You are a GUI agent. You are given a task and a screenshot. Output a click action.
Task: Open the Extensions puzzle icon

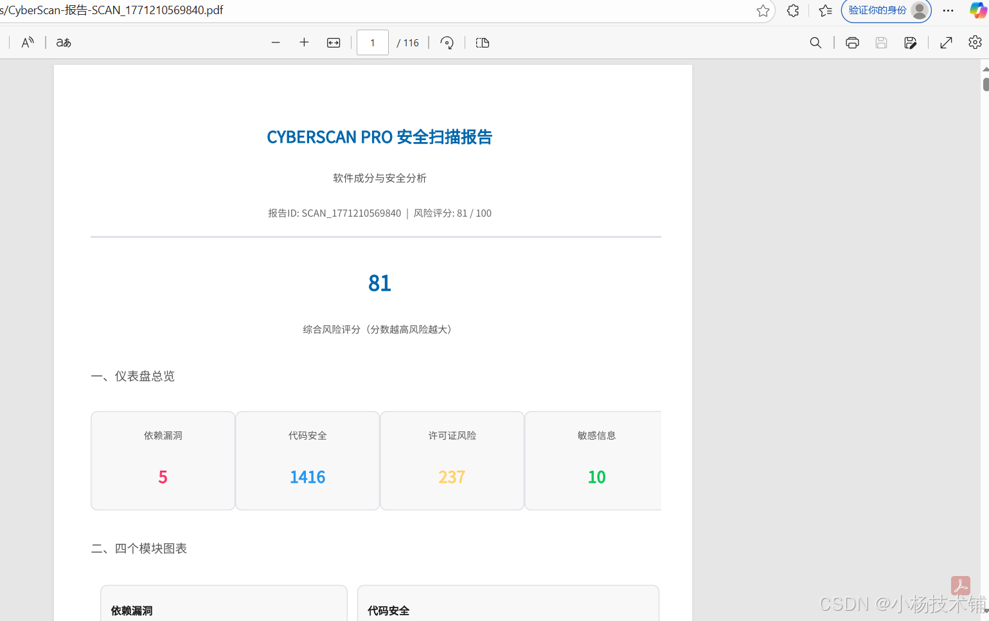[x=793, y=10]
